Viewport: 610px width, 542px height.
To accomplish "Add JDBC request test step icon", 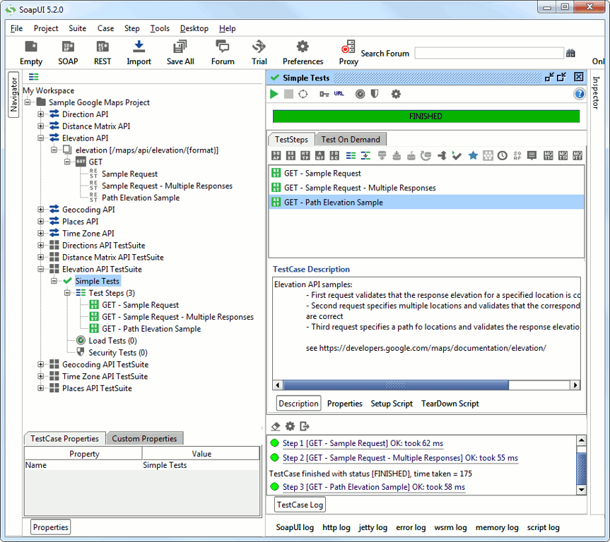I will pos(334,156).
